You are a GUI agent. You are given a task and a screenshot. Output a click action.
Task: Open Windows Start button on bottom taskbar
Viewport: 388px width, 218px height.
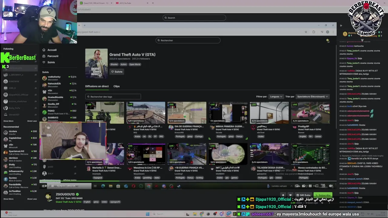148,214
